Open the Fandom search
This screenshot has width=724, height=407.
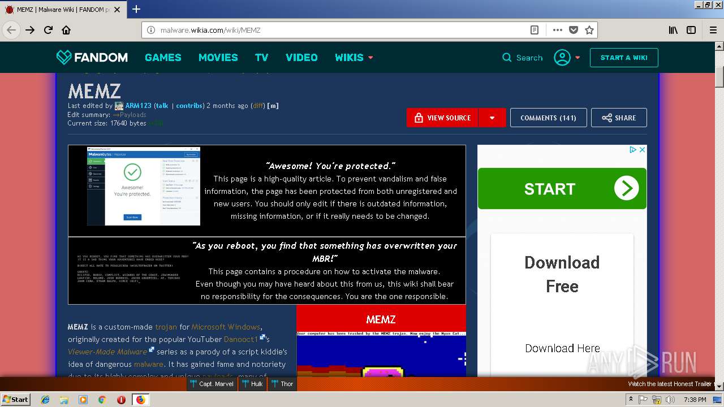coord(523,58)
